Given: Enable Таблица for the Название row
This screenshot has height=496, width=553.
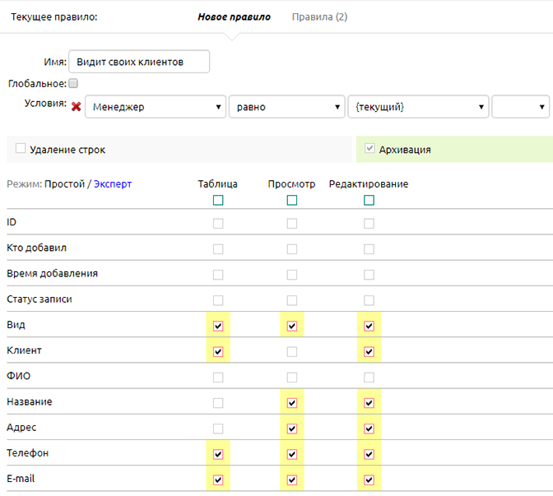Looking at the screenshot, I should coord(218,402).
